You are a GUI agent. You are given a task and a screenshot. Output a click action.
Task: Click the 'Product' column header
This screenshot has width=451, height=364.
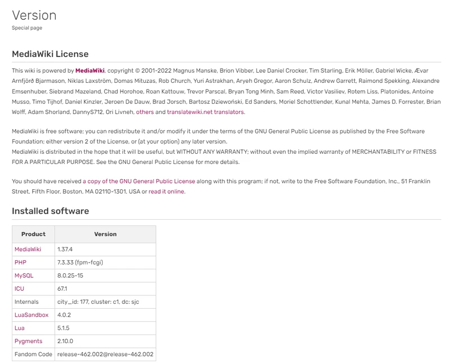coord(33,234)
